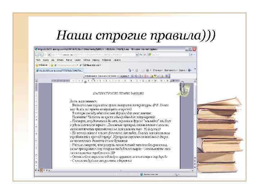Screen dimensions: 259x194
Task: Click the Избранное star favorites button
Action: 42,65
